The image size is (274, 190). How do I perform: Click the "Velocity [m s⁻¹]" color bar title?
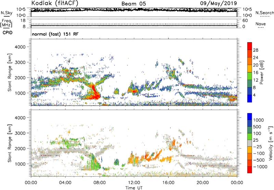271,143
